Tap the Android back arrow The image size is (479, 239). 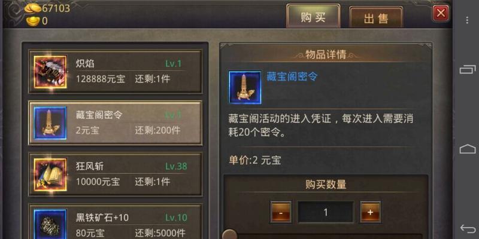point(468,229)
